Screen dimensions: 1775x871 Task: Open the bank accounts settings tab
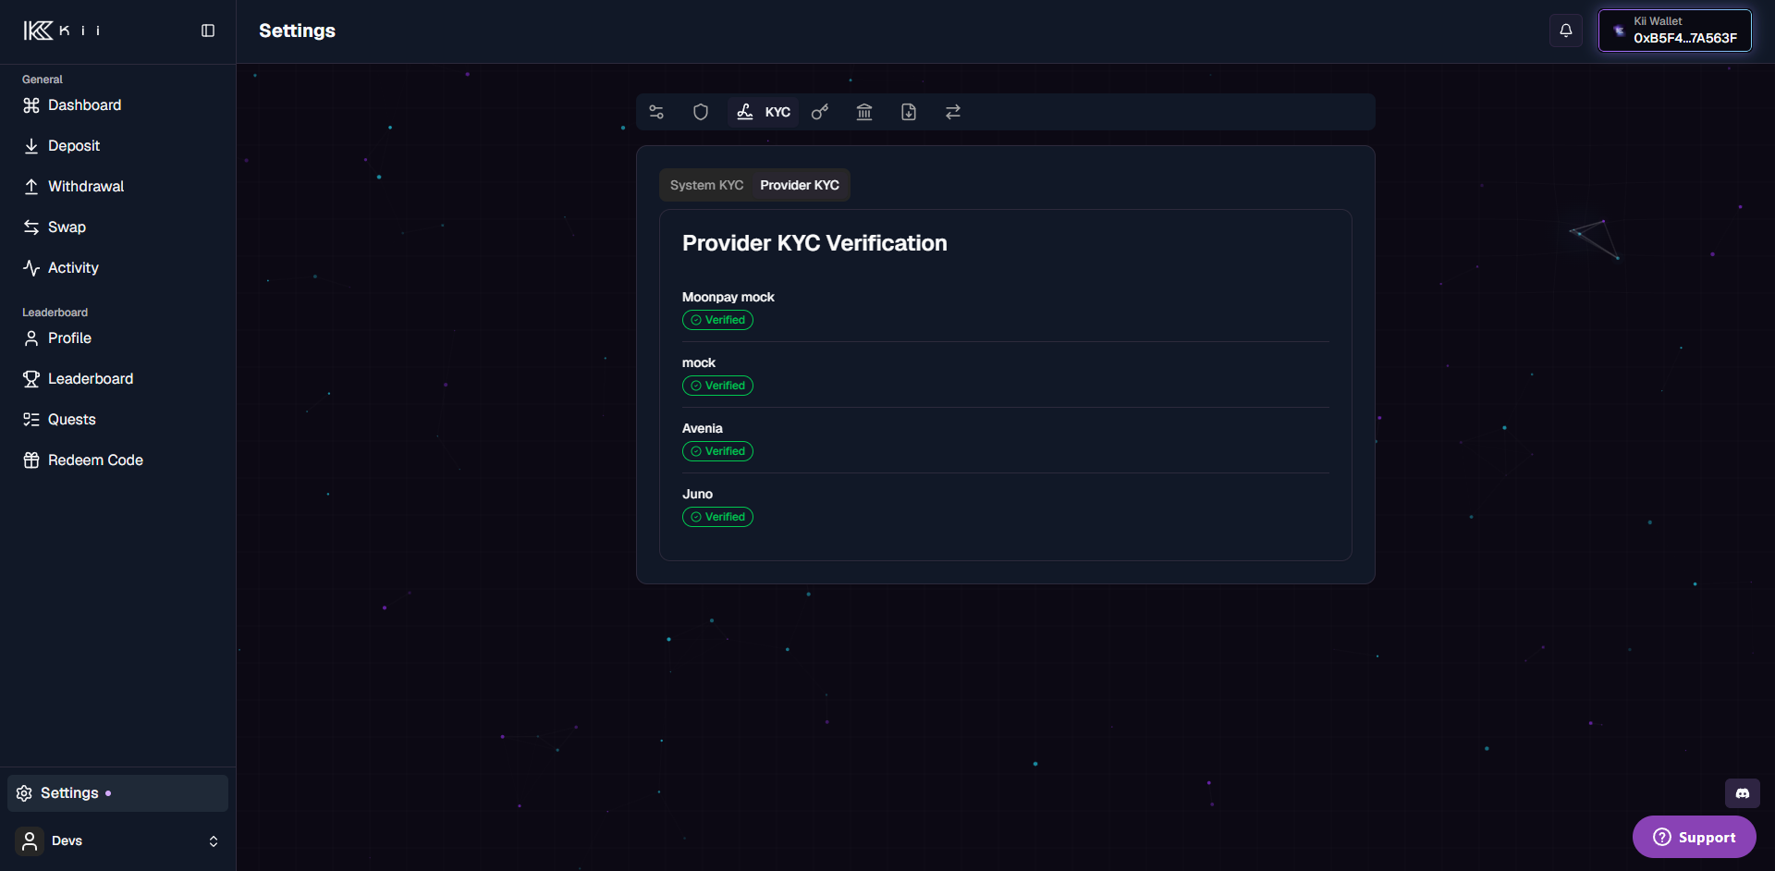click(864, 112)
